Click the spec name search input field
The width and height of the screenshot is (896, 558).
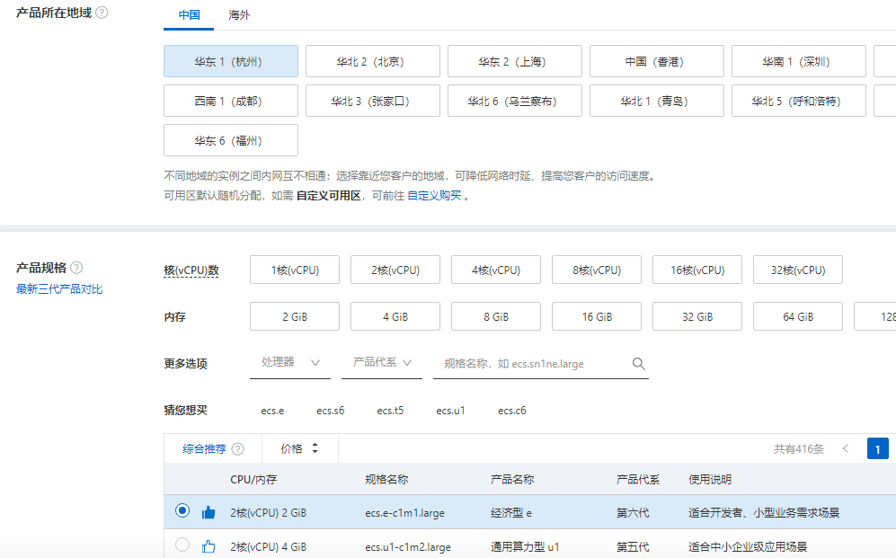pyautogui.click(x=521, y=364)
